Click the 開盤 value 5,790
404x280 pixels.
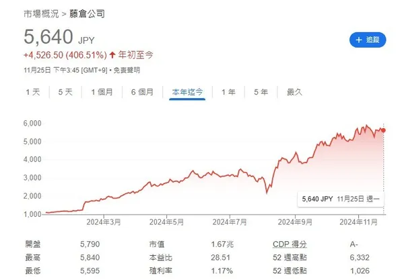click(x=90, y=244)
